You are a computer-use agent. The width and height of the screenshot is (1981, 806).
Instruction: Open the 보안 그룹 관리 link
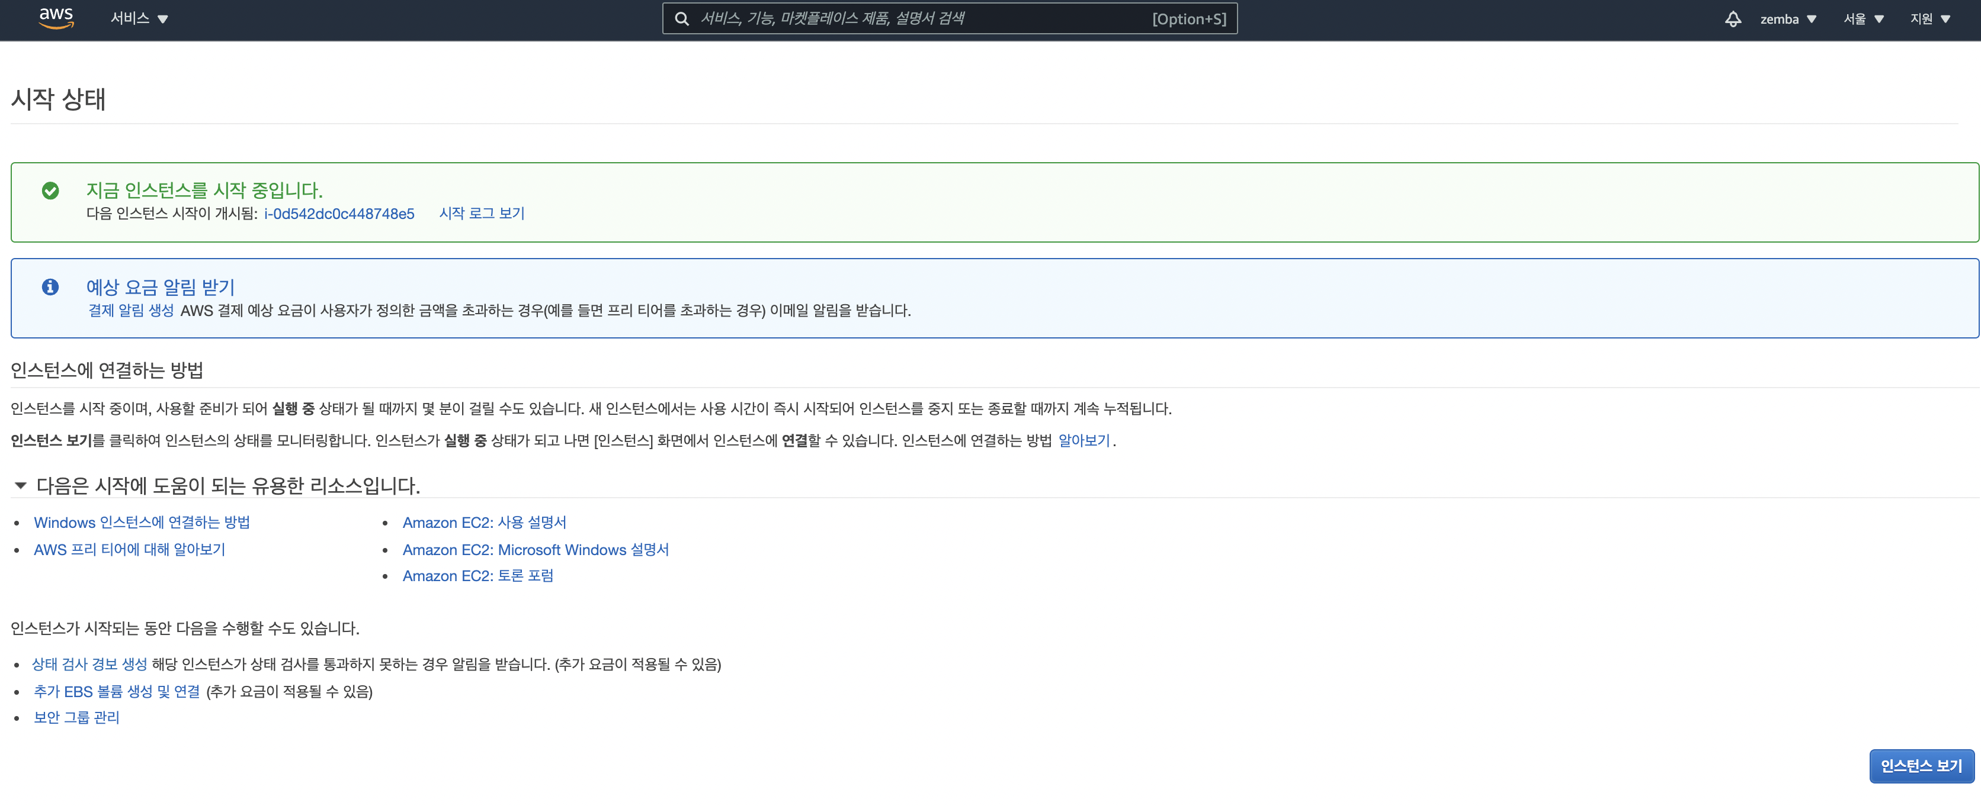[76, 718]
